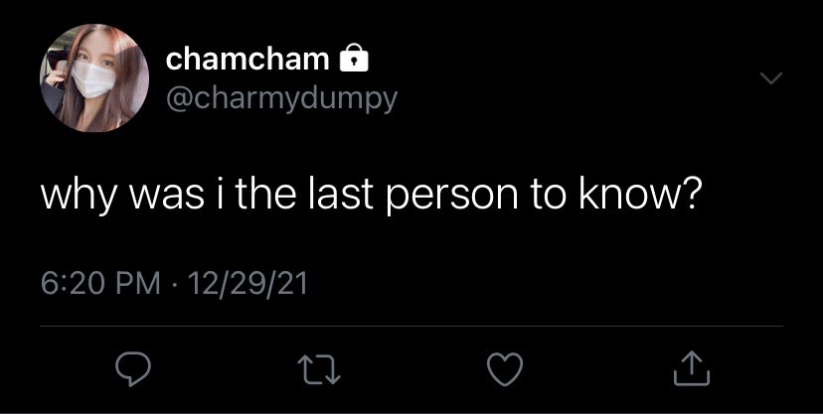Screen dimensions: 823x414
Task: Open the share tweet options icon
Action: coord(692,368)
